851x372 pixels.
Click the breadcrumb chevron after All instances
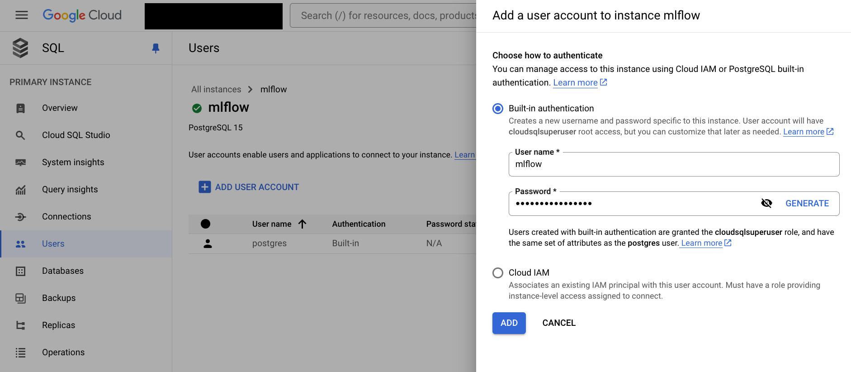click(x=250, y=89)
